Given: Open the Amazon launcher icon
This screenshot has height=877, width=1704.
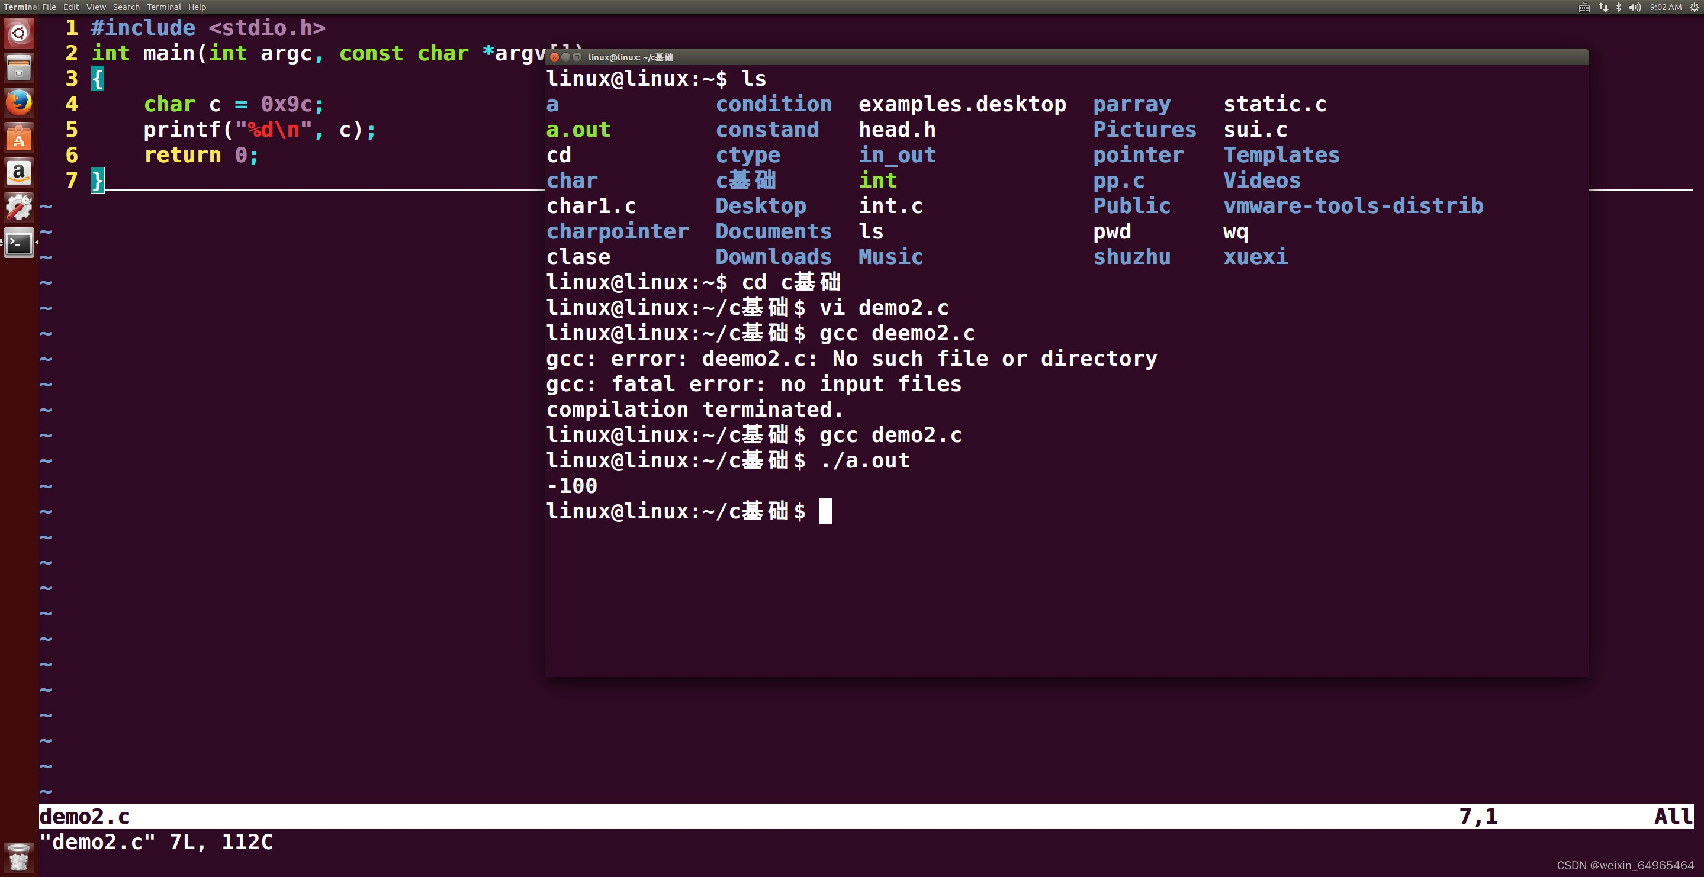Looking at the screenshot, I should 18,173.
